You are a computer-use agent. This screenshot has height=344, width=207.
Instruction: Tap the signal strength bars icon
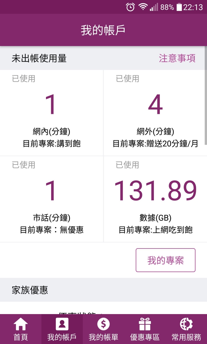pyautogui.click(x=154, y=7)
